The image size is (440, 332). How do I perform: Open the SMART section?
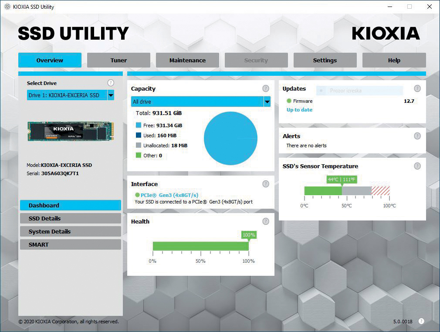(x=70, y=244)
